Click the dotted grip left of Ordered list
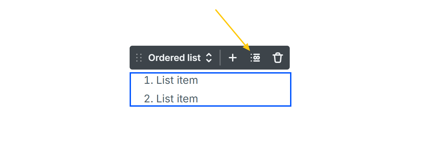The height and width of the screenshot is (158, 422). (x=139, y=58)
